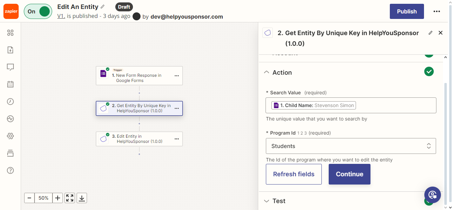The image size is (453, 210).
Task: Open options menu for step 2 Get Entity
Action: (177, 108)
